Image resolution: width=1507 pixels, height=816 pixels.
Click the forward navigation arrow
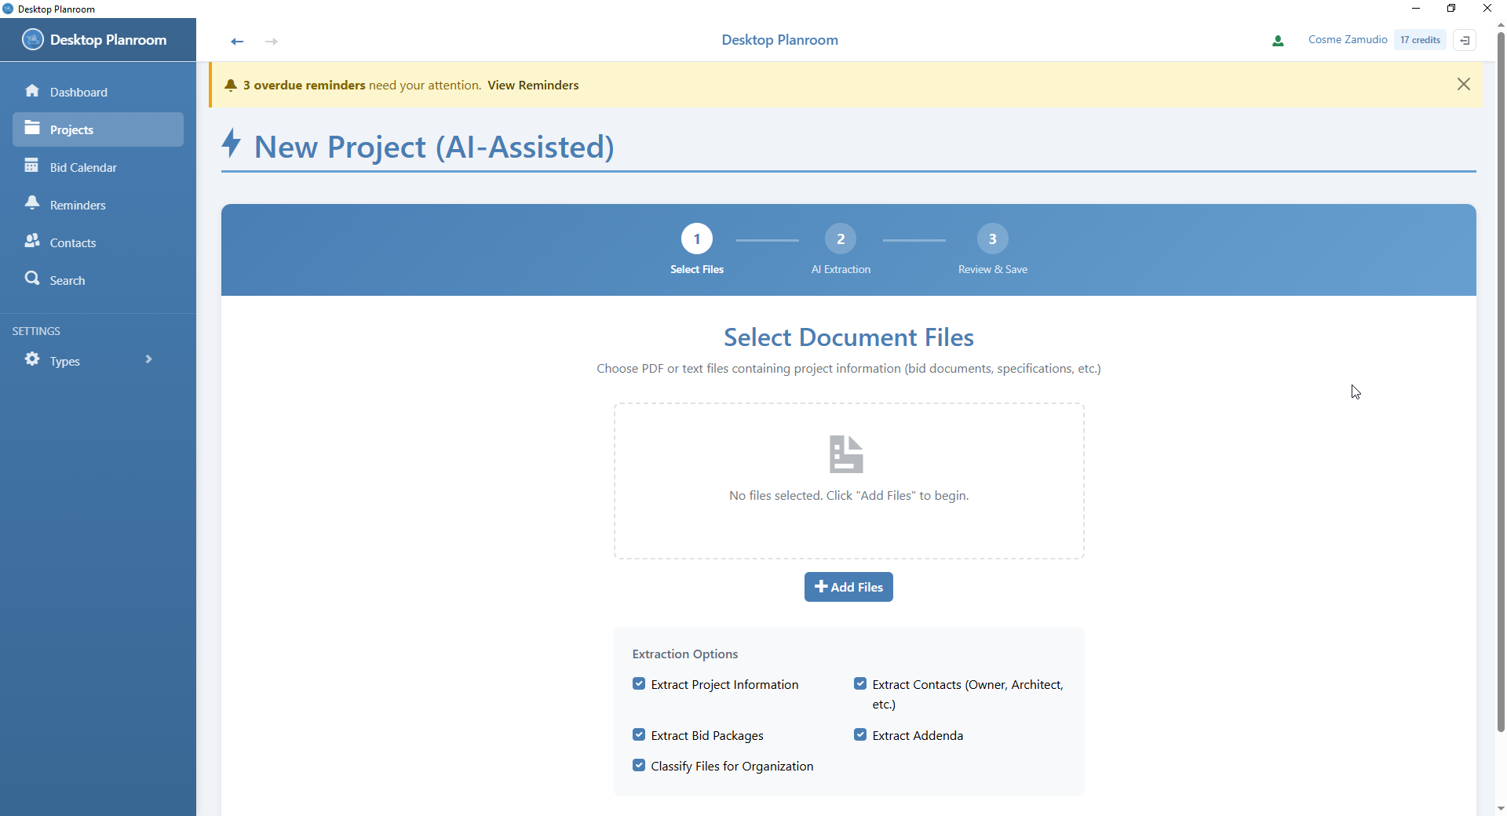tap(272, 42)
